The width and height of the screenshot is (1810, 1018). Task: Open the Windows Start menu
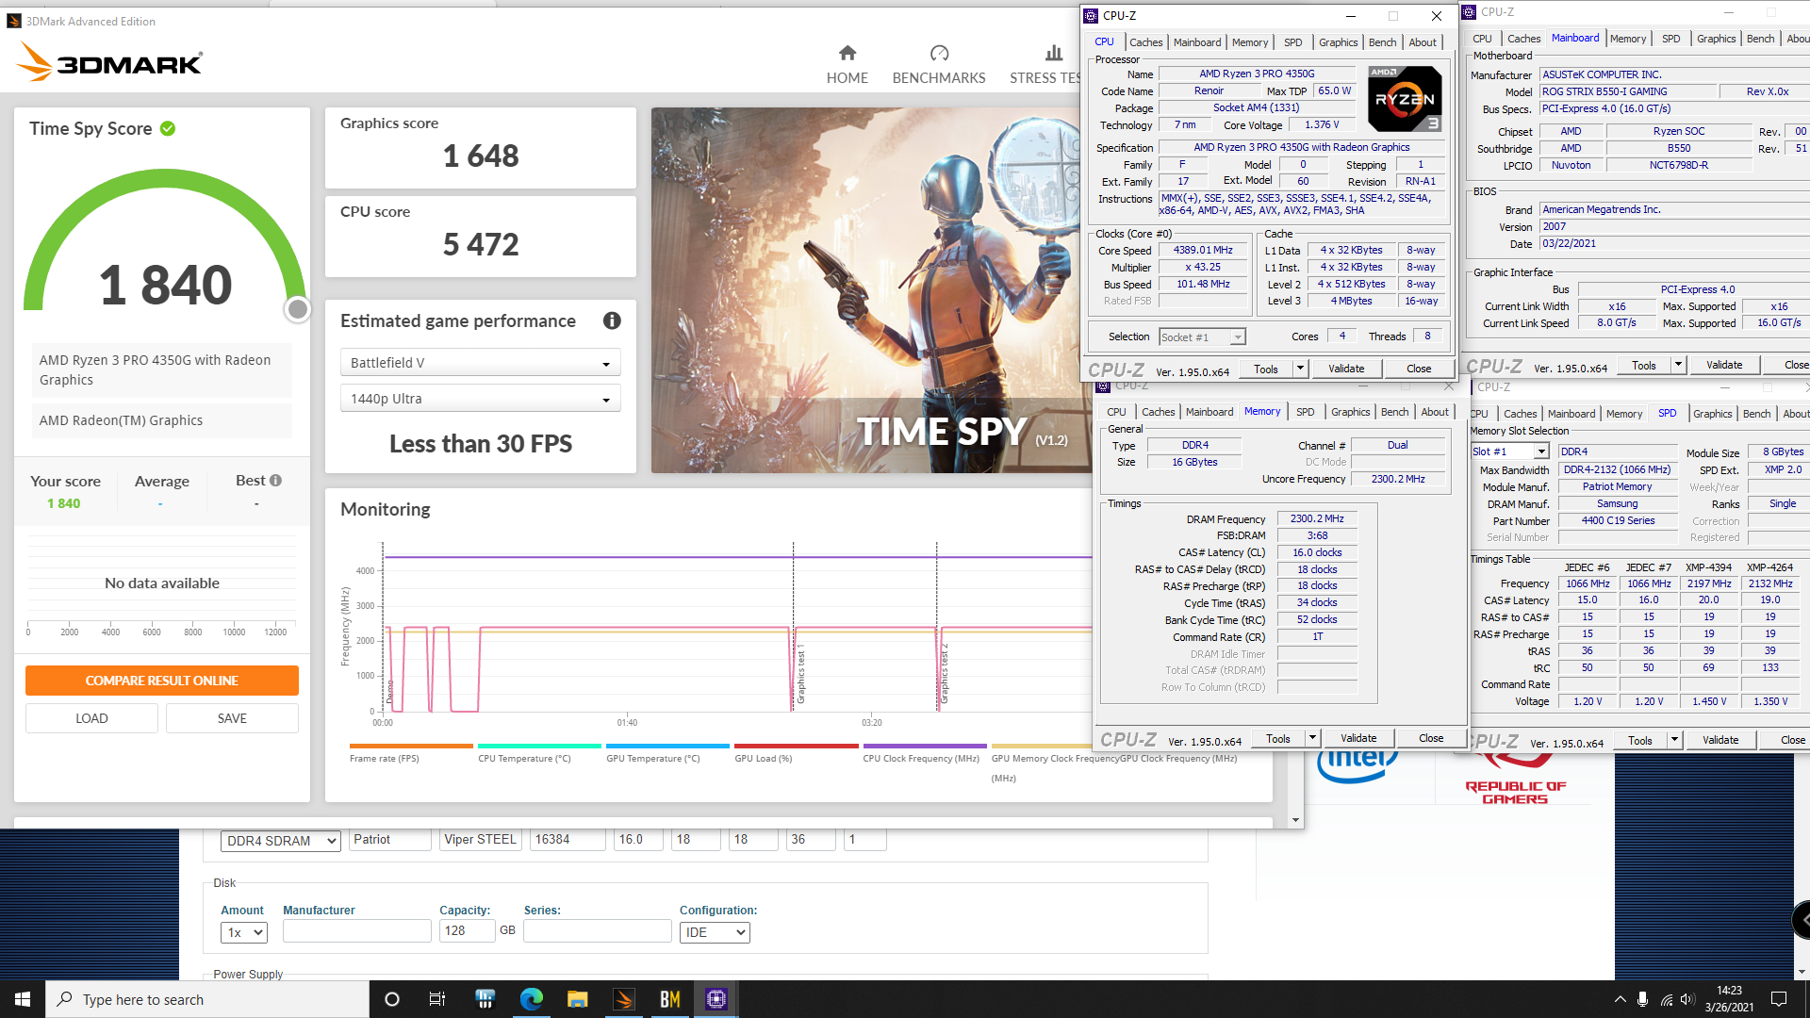[23, 999]
